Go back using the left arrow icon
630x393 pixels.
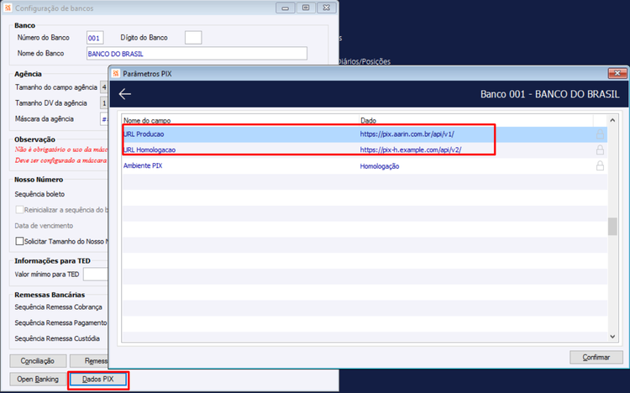[125, 94]
